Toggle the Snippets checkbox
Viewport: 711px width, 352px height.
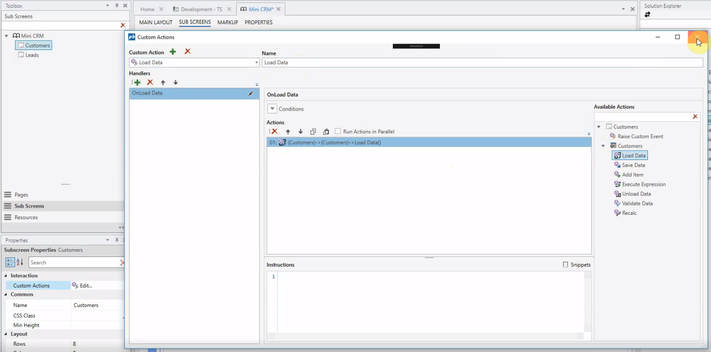(x=566, y=265)
